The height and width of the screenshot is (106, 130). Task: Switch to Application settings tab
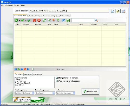pyautogui.click(x=64, y=16)
